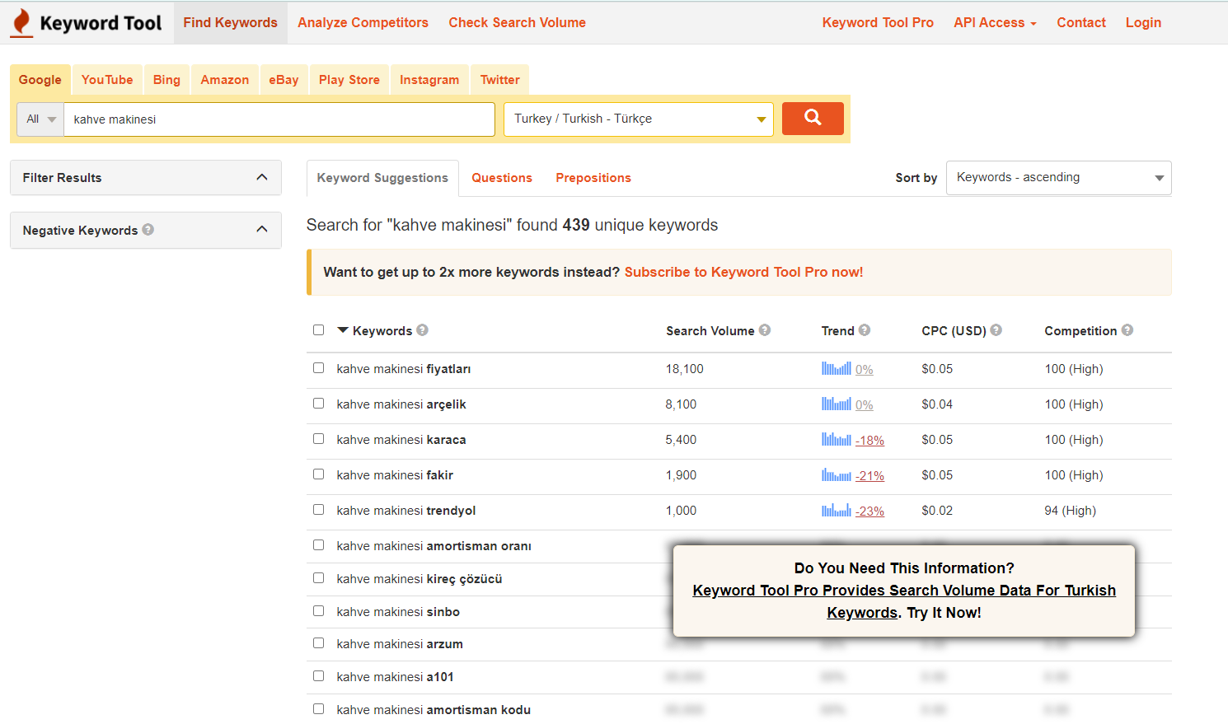The height and width of the screenshot is (724, 1228).
Task: Click trend chart for kahve makinesi arçelik
Action: [x=836, y=404]
